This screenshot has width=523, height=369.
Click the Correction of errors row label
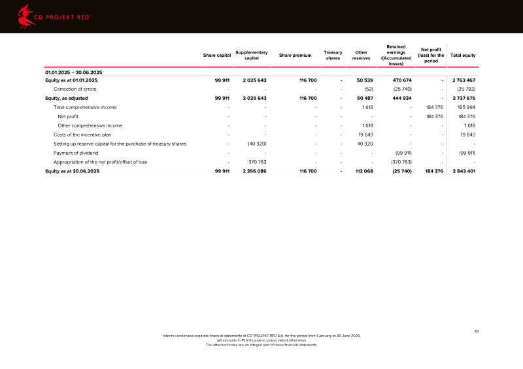75,89
